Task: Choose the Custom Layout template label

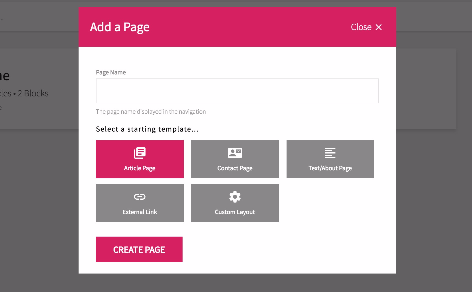Action: [235, 212]
